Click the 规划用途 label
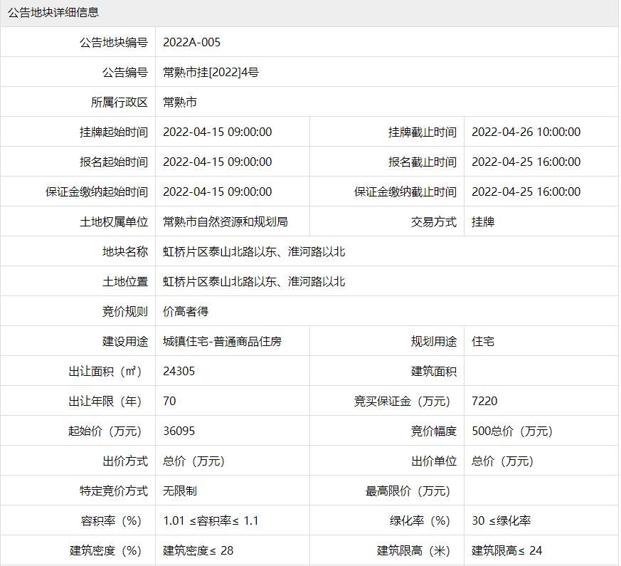Viewport: 621px width, 566px height. 434,341
